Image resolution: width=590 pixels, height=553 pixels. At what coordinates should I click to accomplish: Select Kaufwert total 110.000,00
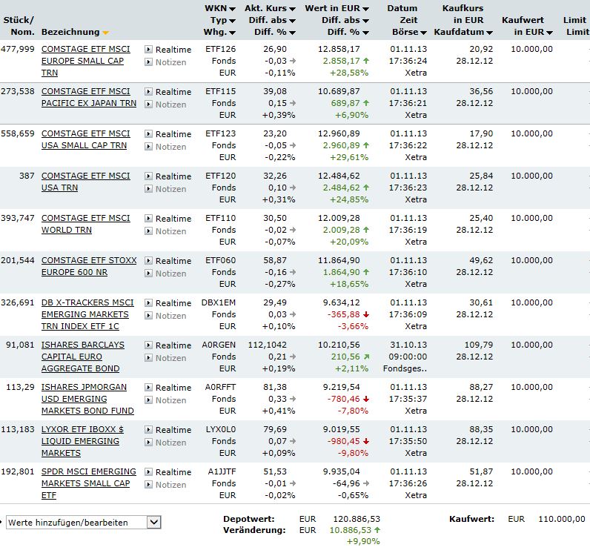562,519
